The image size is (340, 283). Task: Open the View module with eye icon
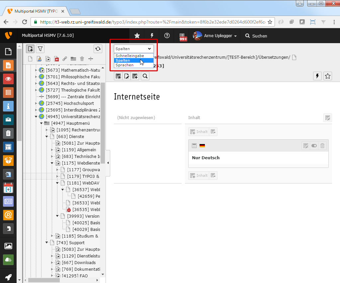8,79
